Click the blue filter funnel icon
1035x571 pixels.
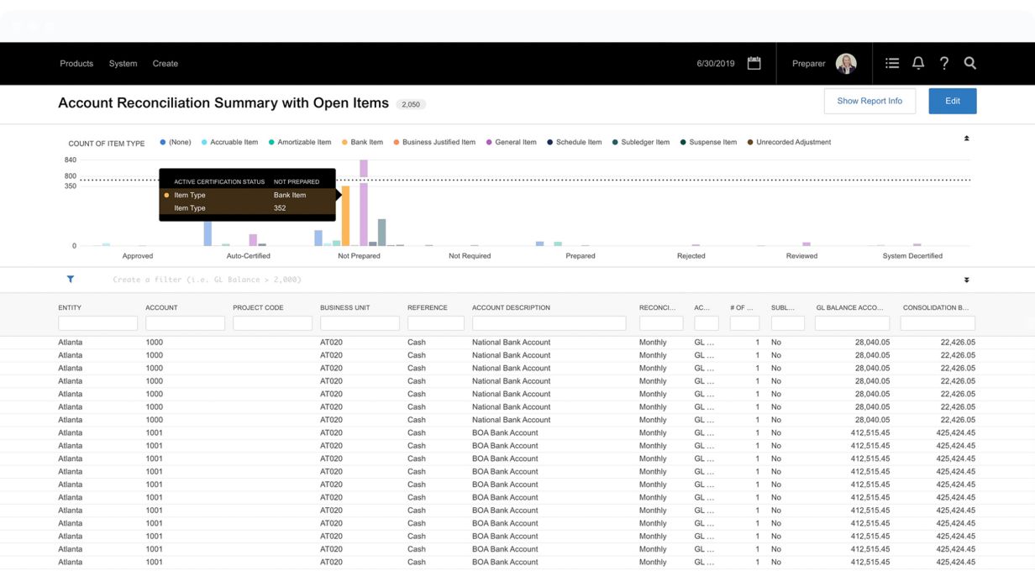coord(71,280)
